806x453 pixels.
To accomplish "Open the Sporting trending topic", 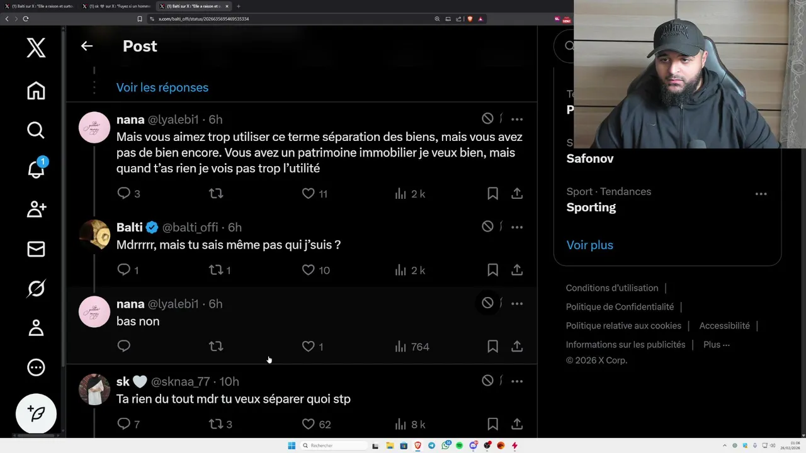I will tap(591, 208).
